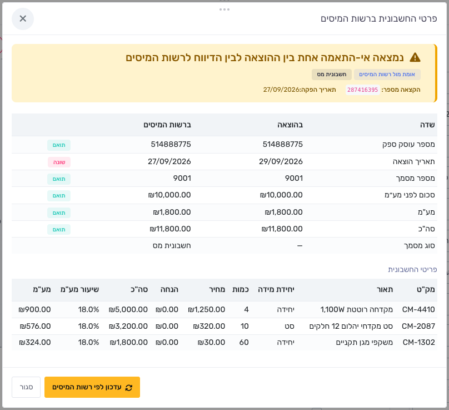Viewport: 449px width, 410px height.
Task: Click the חשבונית מס badge in banner
Action: pos(332,75)
